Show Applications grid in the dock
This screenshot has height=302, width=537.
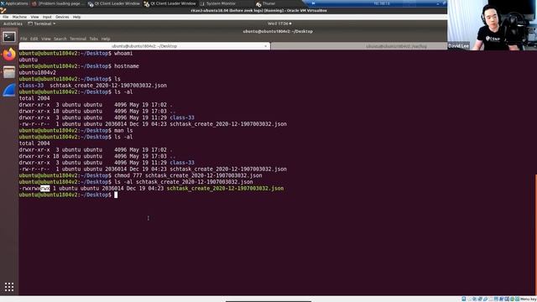(x=9, y=287)
